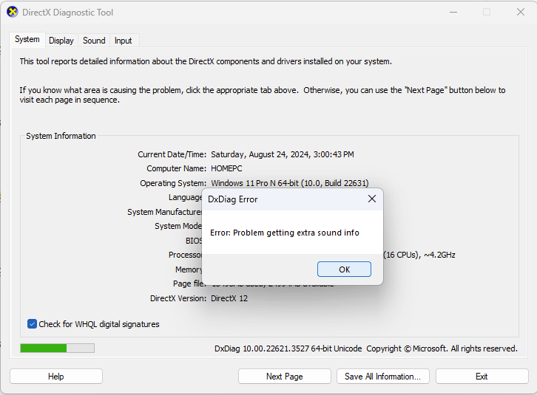Close the DxDiag Error dialog with X
This screenshot has height=395, width=537.
pos(372,199)
